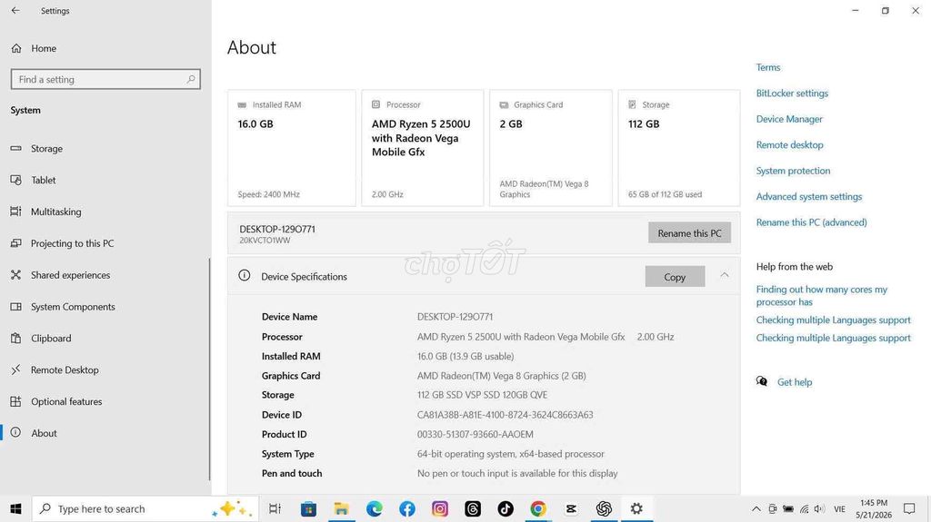Viewport: 931px width, 522px height.
Task: Open the Task View taskbar icon
Action: (x=275, y=509)
